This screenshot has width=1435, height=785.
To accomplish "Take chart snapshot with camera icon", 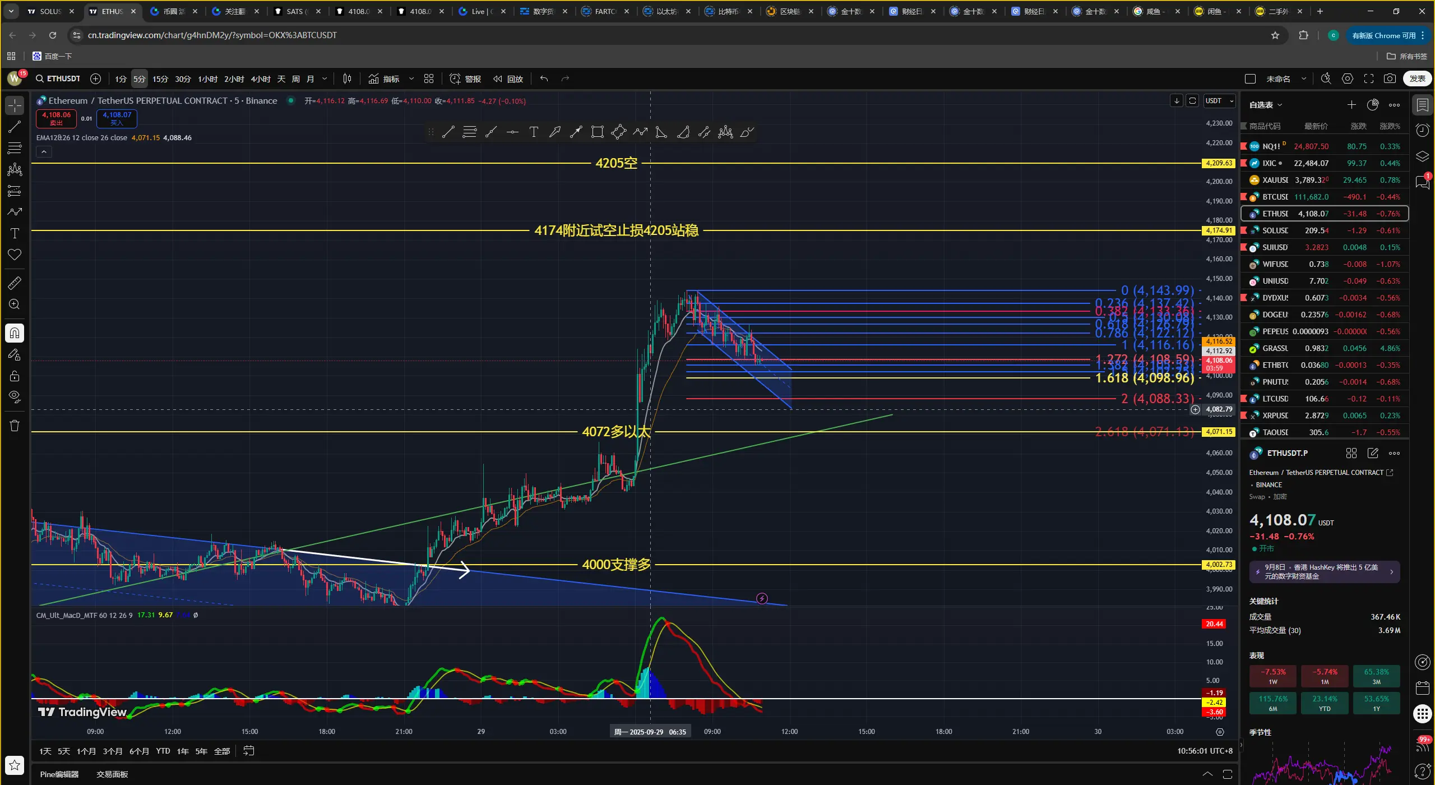I will coord(1390,79).
